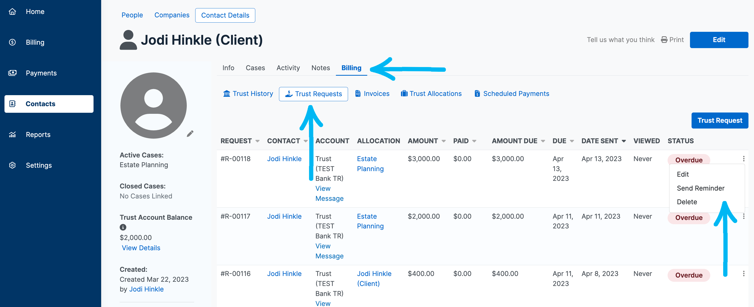Open the Payments section in the sidebar
The width and height of the screenshot is (754, 307).
(x=41, y=73)
